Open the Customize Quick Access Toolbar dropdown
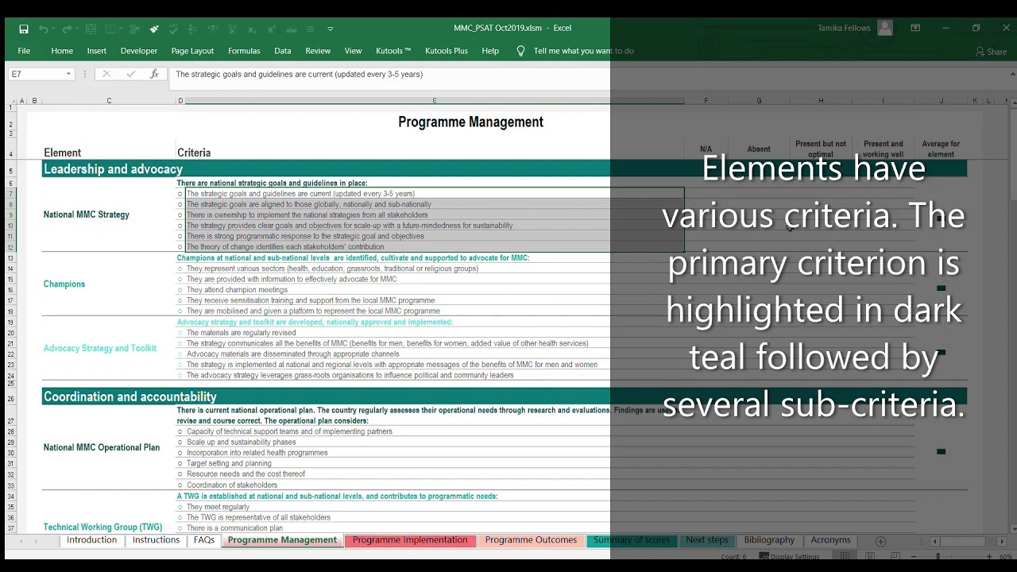Screen dimensions: 1017x572 point(331,29)
